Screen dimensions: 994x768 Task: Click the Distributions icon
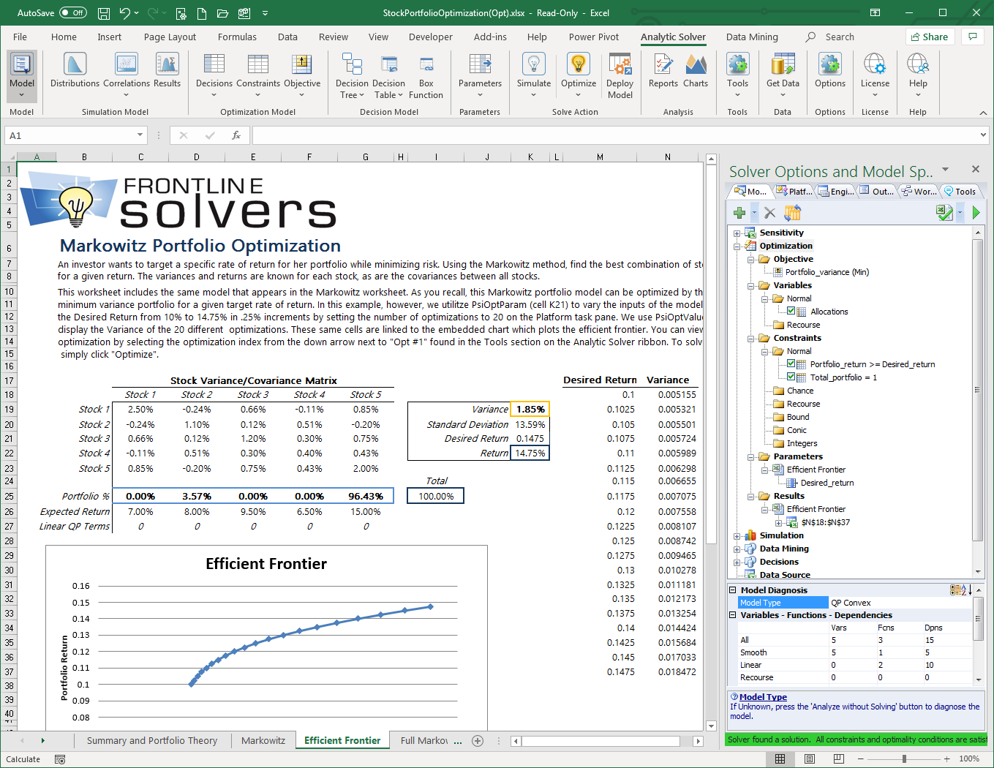tap(75, 66)
